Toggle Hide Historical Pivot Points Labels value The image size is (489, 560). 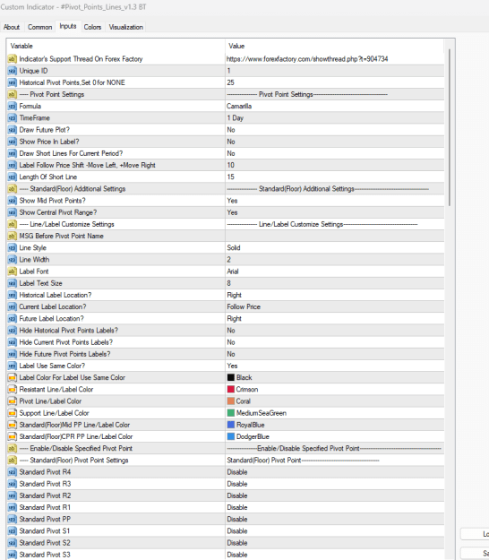pos(335,330)
